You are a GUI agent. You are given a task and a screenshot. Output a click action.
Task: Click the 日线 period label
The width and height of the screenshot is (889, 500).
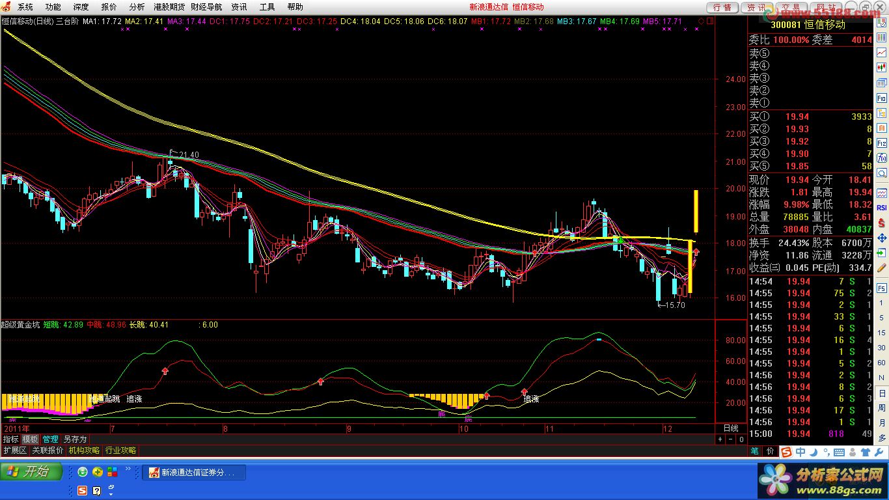[x=731, y=428]
